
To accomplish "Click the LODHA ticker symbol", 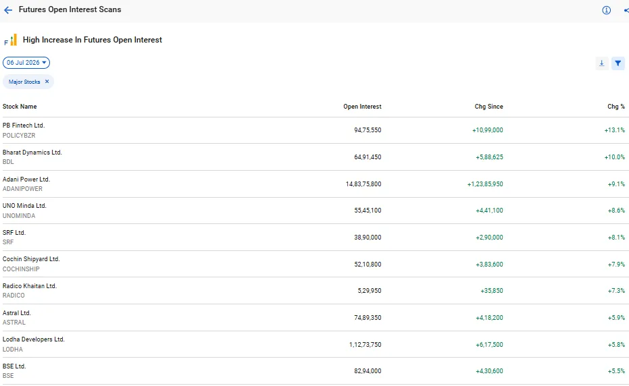I will [12, 349].
